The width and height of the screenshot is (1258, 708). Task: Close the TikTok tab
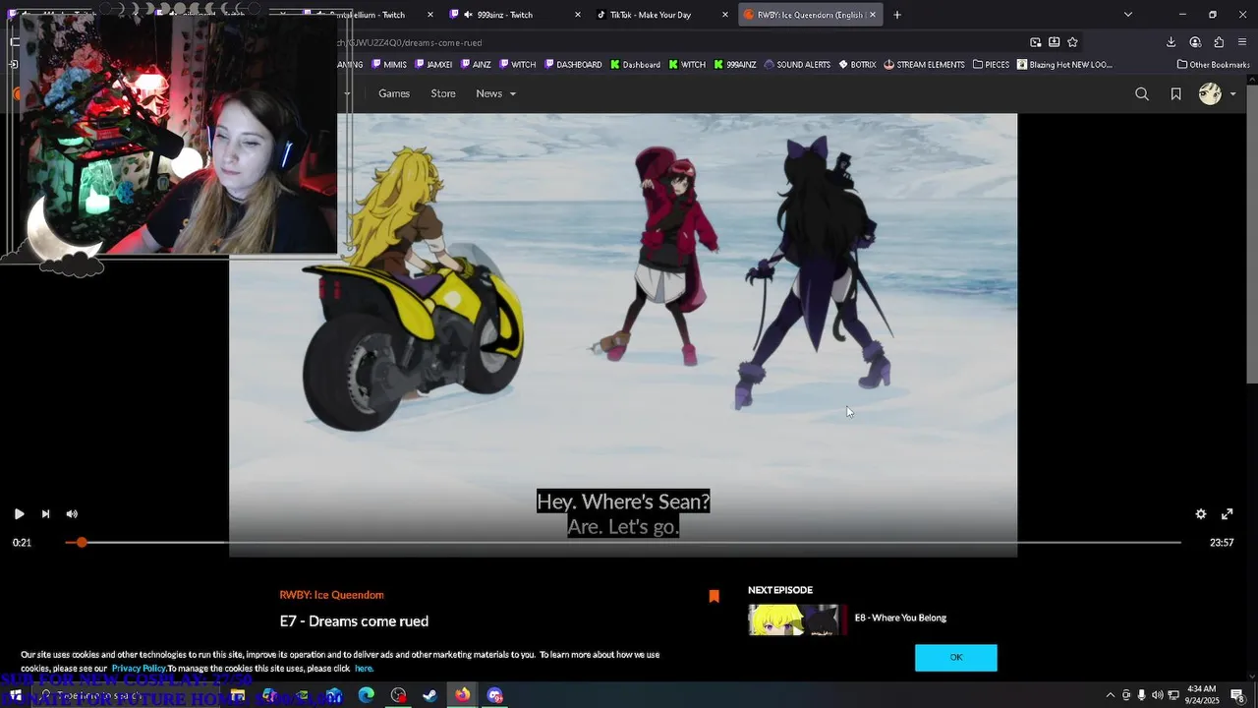click(x=725, y=15)
